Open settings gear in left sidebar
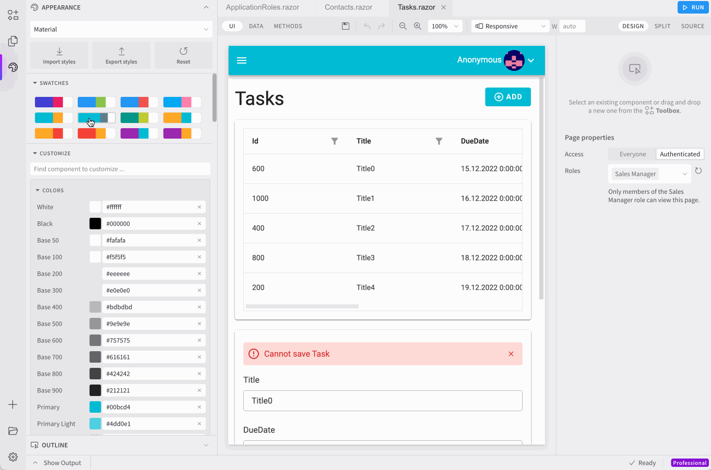711x470 pixels. [x=13, y=457]
